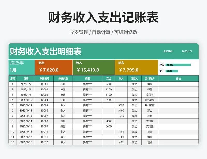The height and width of the screenshot is (159, 207).
Task: Click 现金 account in row 10006
Action: tap(150, 110)
